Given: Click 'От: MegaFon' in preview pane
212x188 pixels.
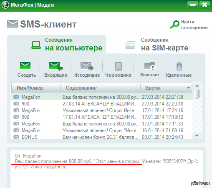Looking at the screenshot, I should tap(28, 156).
